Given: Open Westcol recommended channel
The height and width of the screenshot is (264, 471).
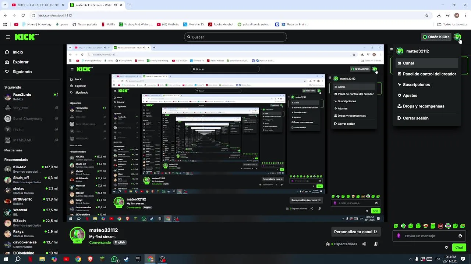Looking at the screenshot, I should (x=31, y=212).
